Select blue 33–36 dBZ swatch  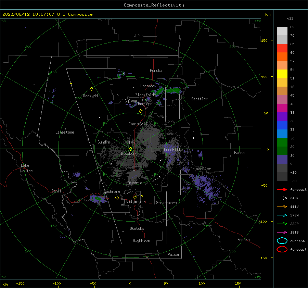pyautogui.click(x=282, y=125)
